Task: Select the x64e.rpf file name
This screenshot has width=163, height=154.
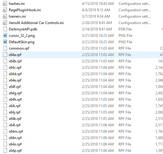Action: 15,80
